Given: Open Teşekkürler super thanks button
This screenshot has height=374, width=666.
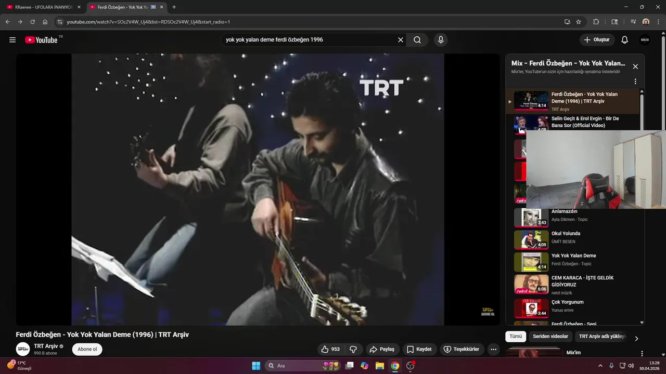Looking at the screenshot, I should 462,349.
